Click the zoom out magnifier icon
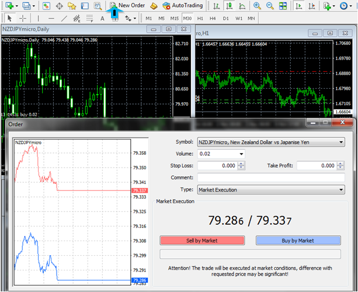 [270, 6]
